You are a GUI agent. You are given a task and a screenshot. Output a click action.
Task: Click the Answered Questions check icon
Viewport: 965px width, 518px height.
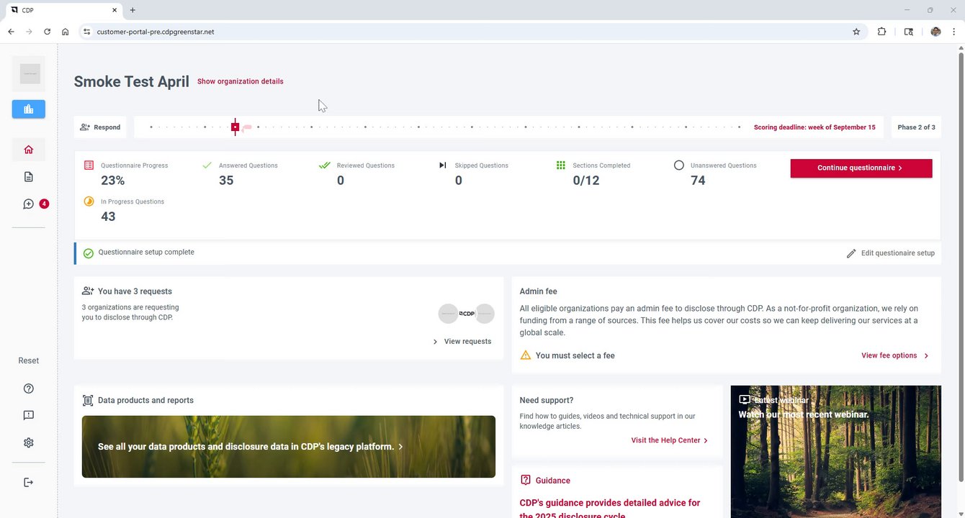207,165
